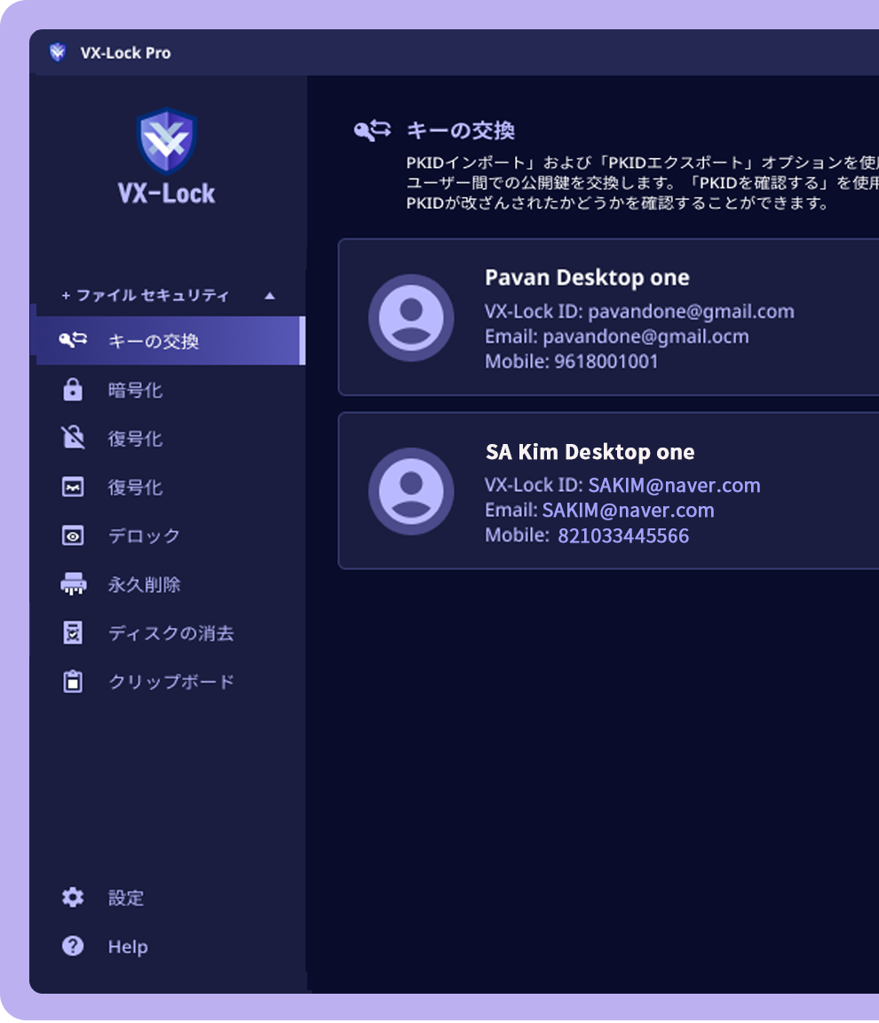Select the Pavan Desktop one avatar

[x=411, y=317]
